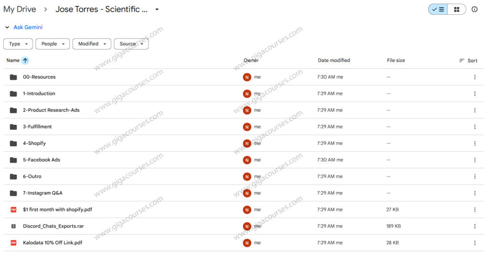Image resolution: width=489 pixels, height=260 pixels.
Task: Open the Modified filter dropdown
Action: click(92, 44)
